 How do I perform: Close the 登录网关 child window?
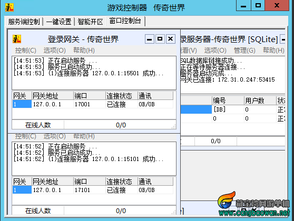[x=170, y=39]
